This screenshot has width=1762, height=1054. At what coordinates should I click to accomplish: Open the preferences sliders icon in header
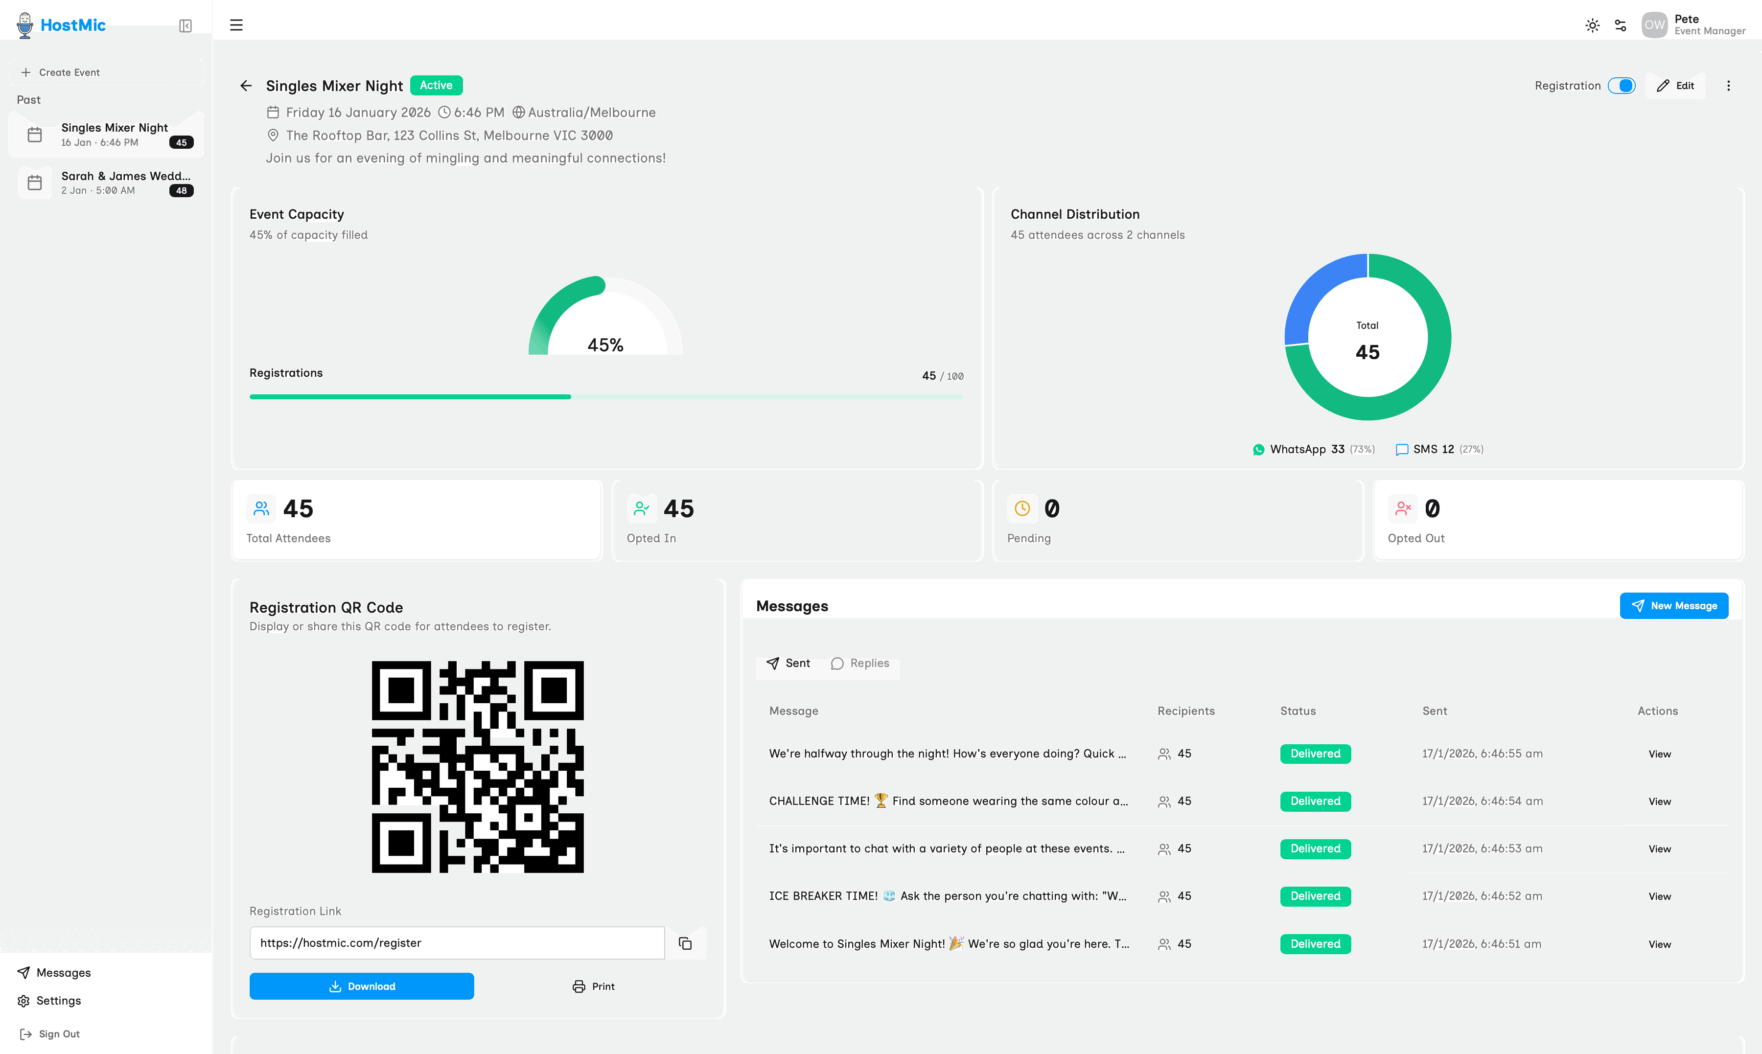(x=1622, y=25)
